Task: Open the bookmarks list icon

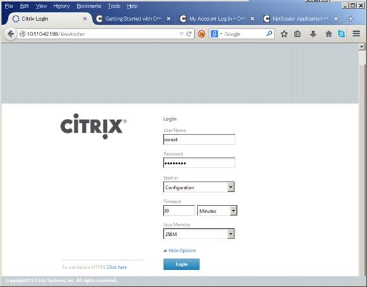Action: tap(297, 34)
